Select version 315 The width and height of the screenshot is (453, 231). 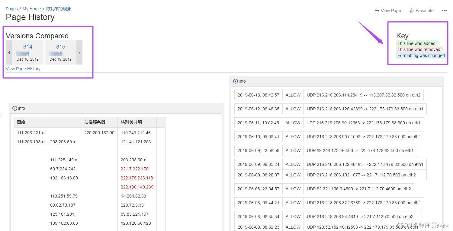point(61,47)
